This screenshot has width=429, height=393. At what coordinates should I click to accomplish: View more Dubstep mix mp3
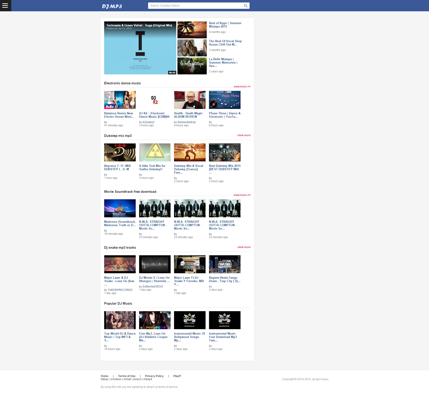tap(244, 135)
